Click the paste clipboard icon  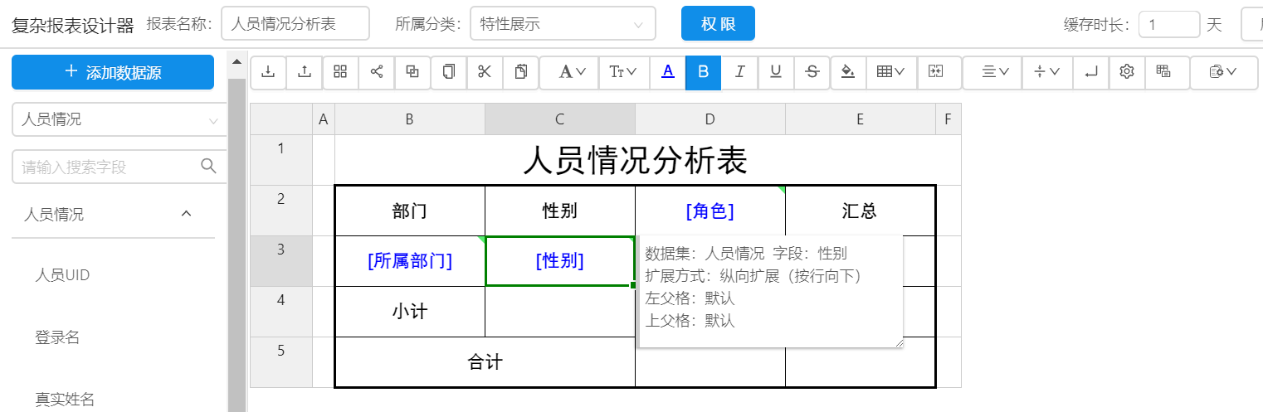click(x=521, y=72)
